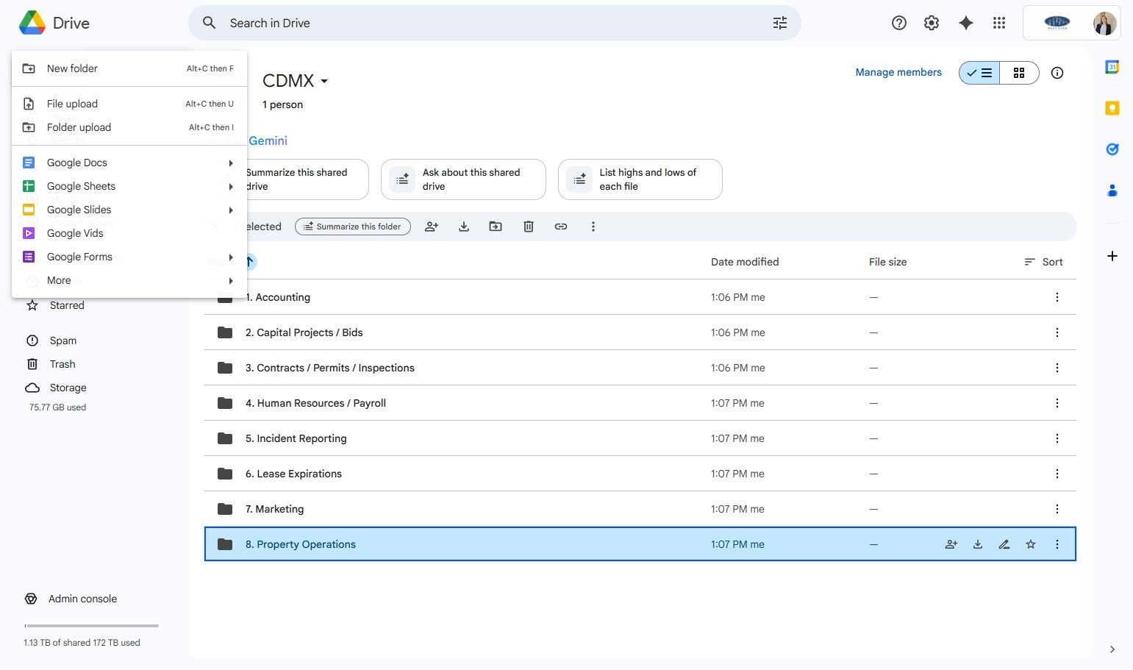Open the Admin console link
The height and width of the screenshot is (670, 1133).
pyautogui.click(x=82, y=599)
